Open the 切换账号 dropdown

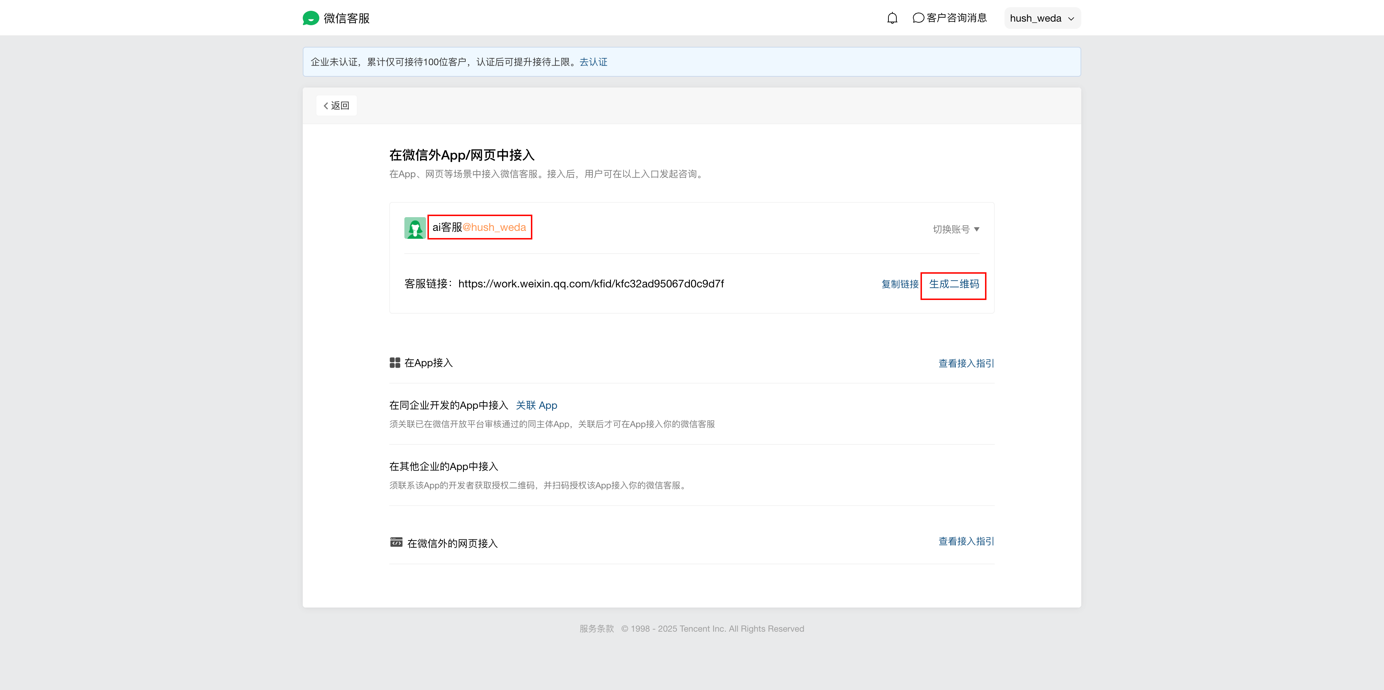click(956, 229)
